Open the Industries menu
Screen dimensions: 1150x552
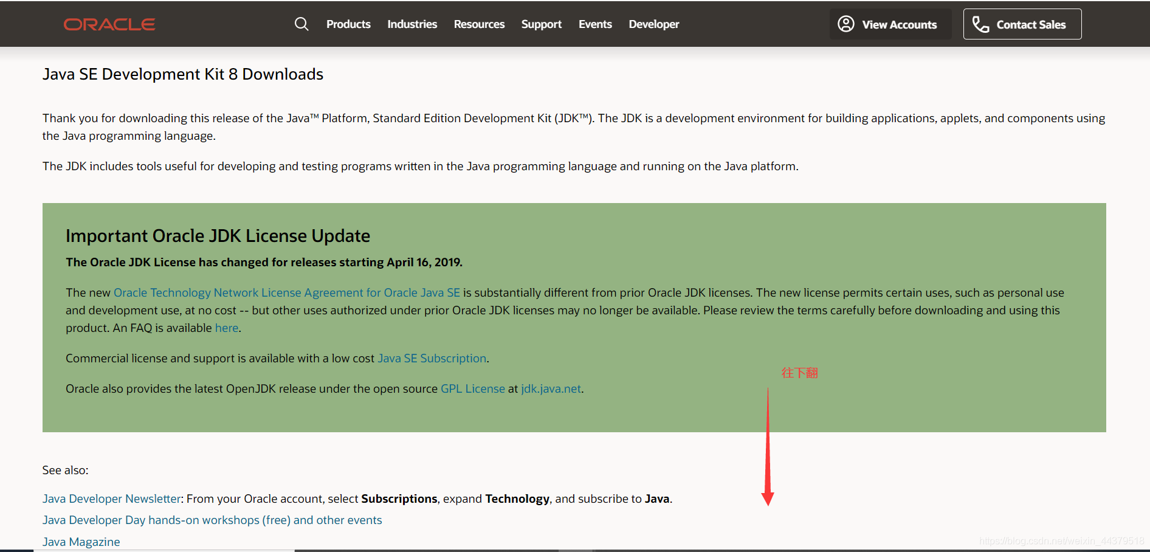pyautogui.click(x=412, y=24)
